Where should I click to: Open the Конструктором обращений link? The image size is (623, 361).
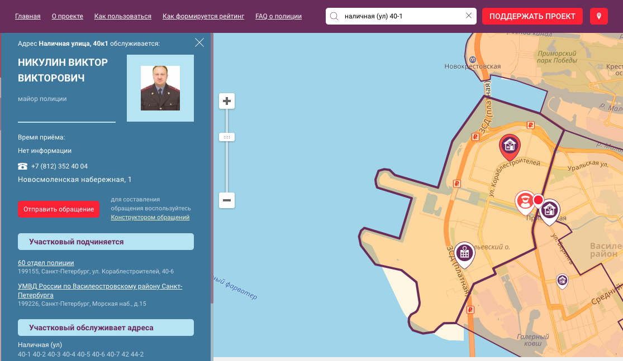(x=150, y=217)
